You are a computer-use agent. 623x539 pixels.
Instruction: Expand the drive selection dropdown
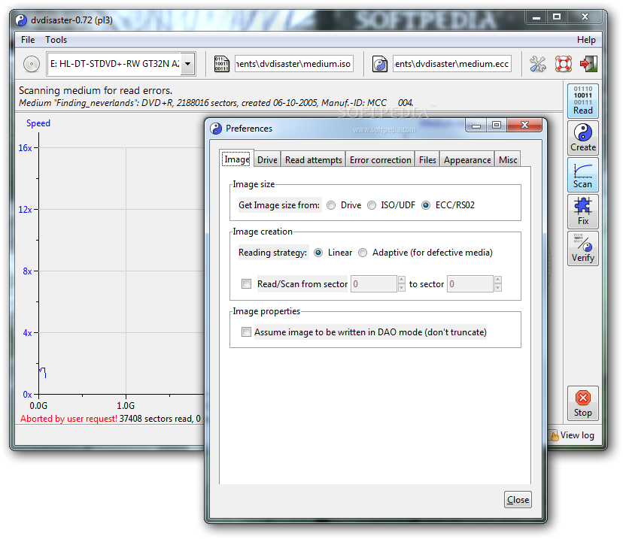click(188, 64)
